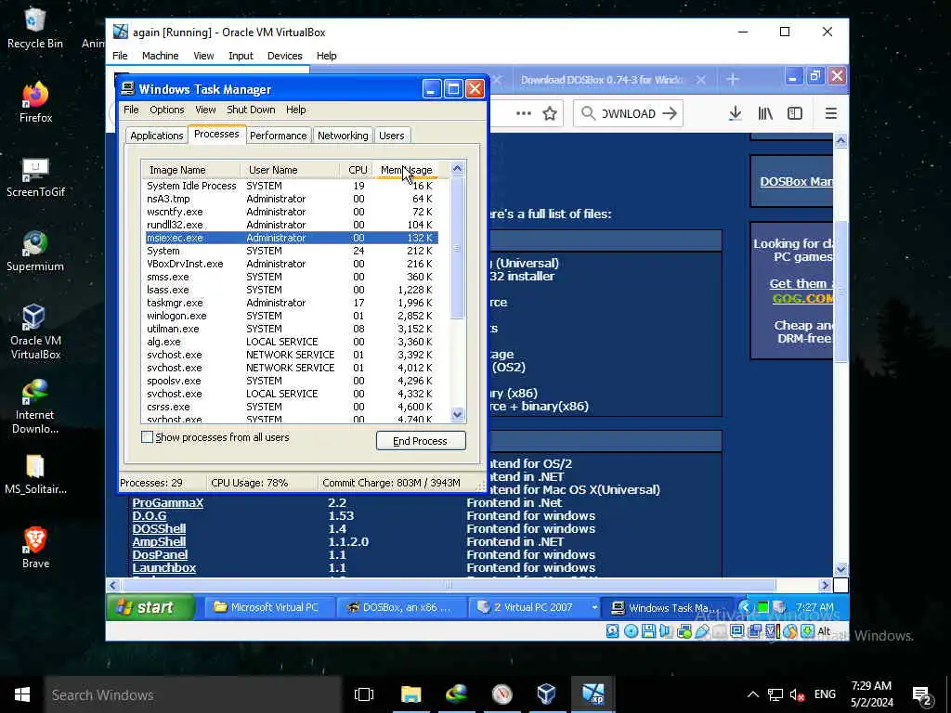The width and height of the screenshot is (951, 713).
Task: Expand hidden XP tray icons arrow
Action: coord(745,607)
